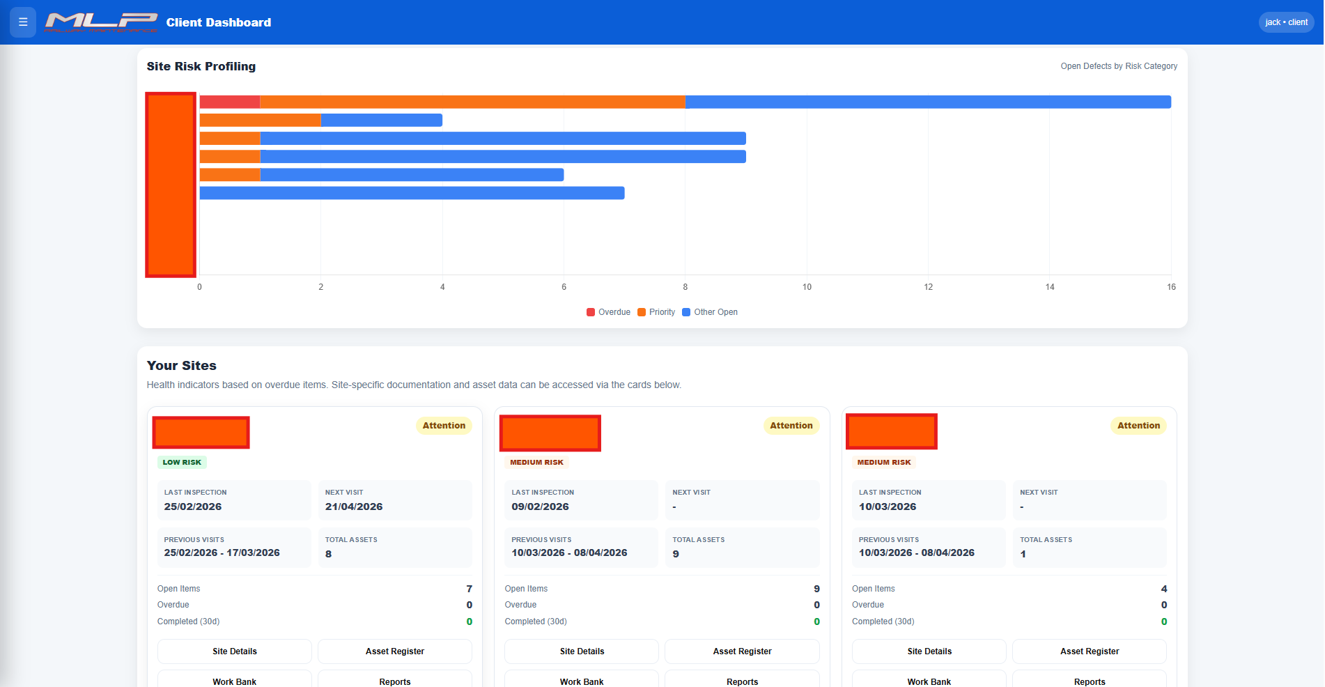Click the Open Defects by Risk Category label
Image resolution: width=1325 pixels, height=687 pixels.
click(x=1118, y=65)
